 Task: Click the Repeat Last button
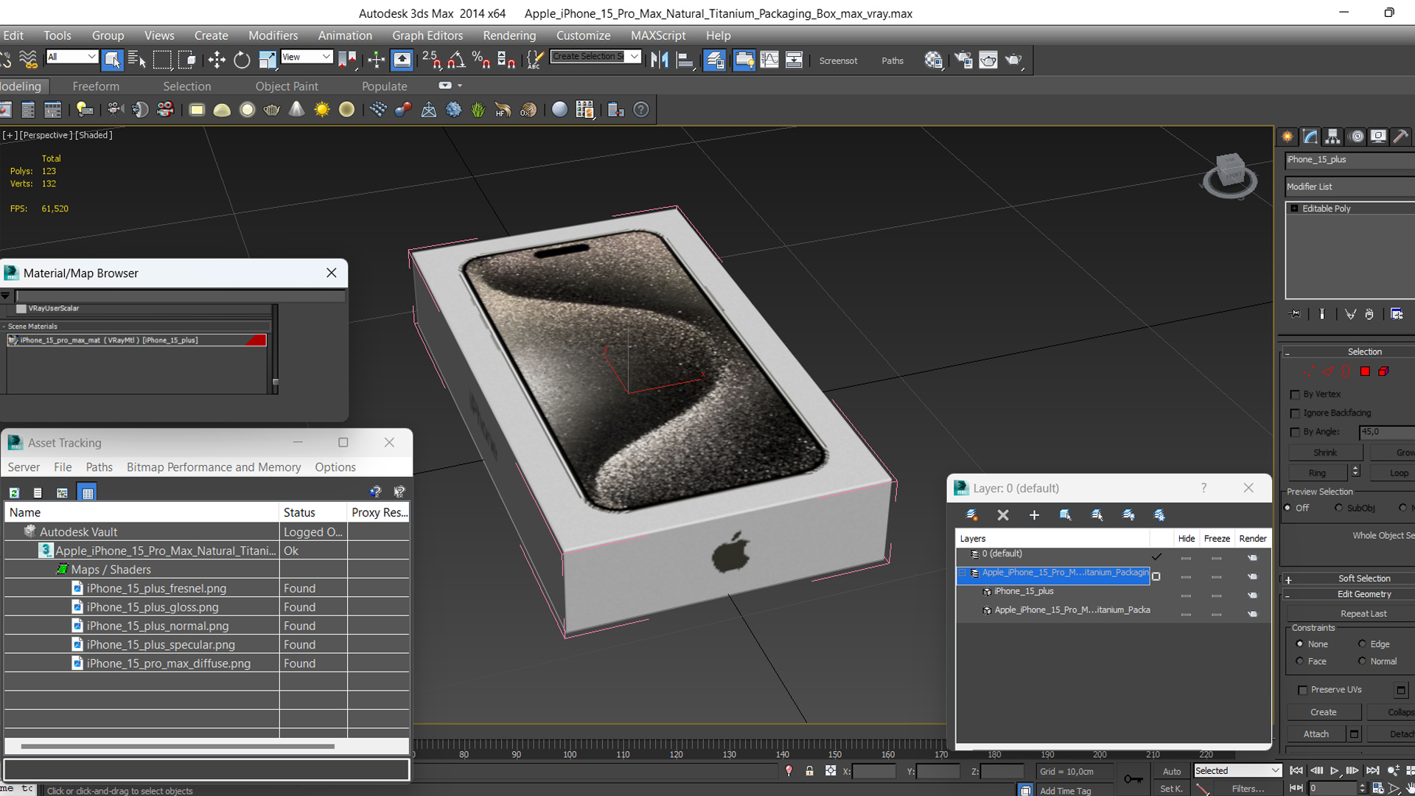pyautogui.click(x=1352, y=613)
